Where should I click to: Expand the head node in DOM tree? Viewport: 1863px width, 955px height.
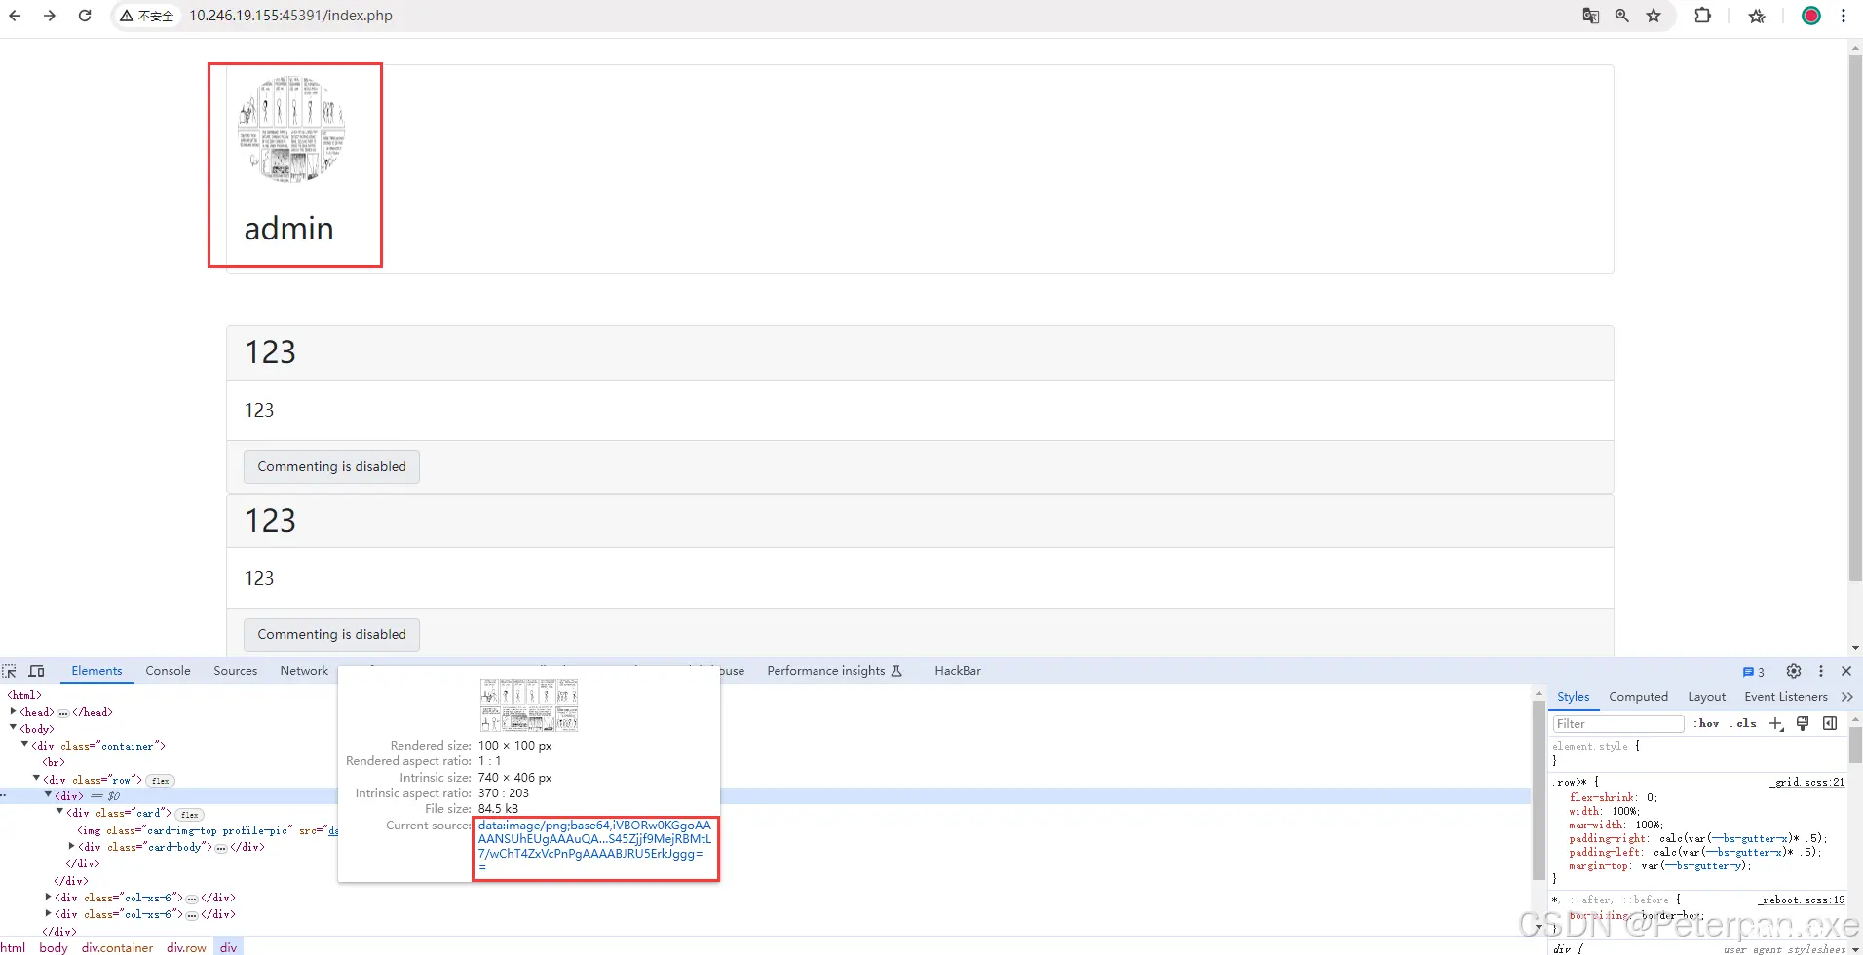[14, 712]
